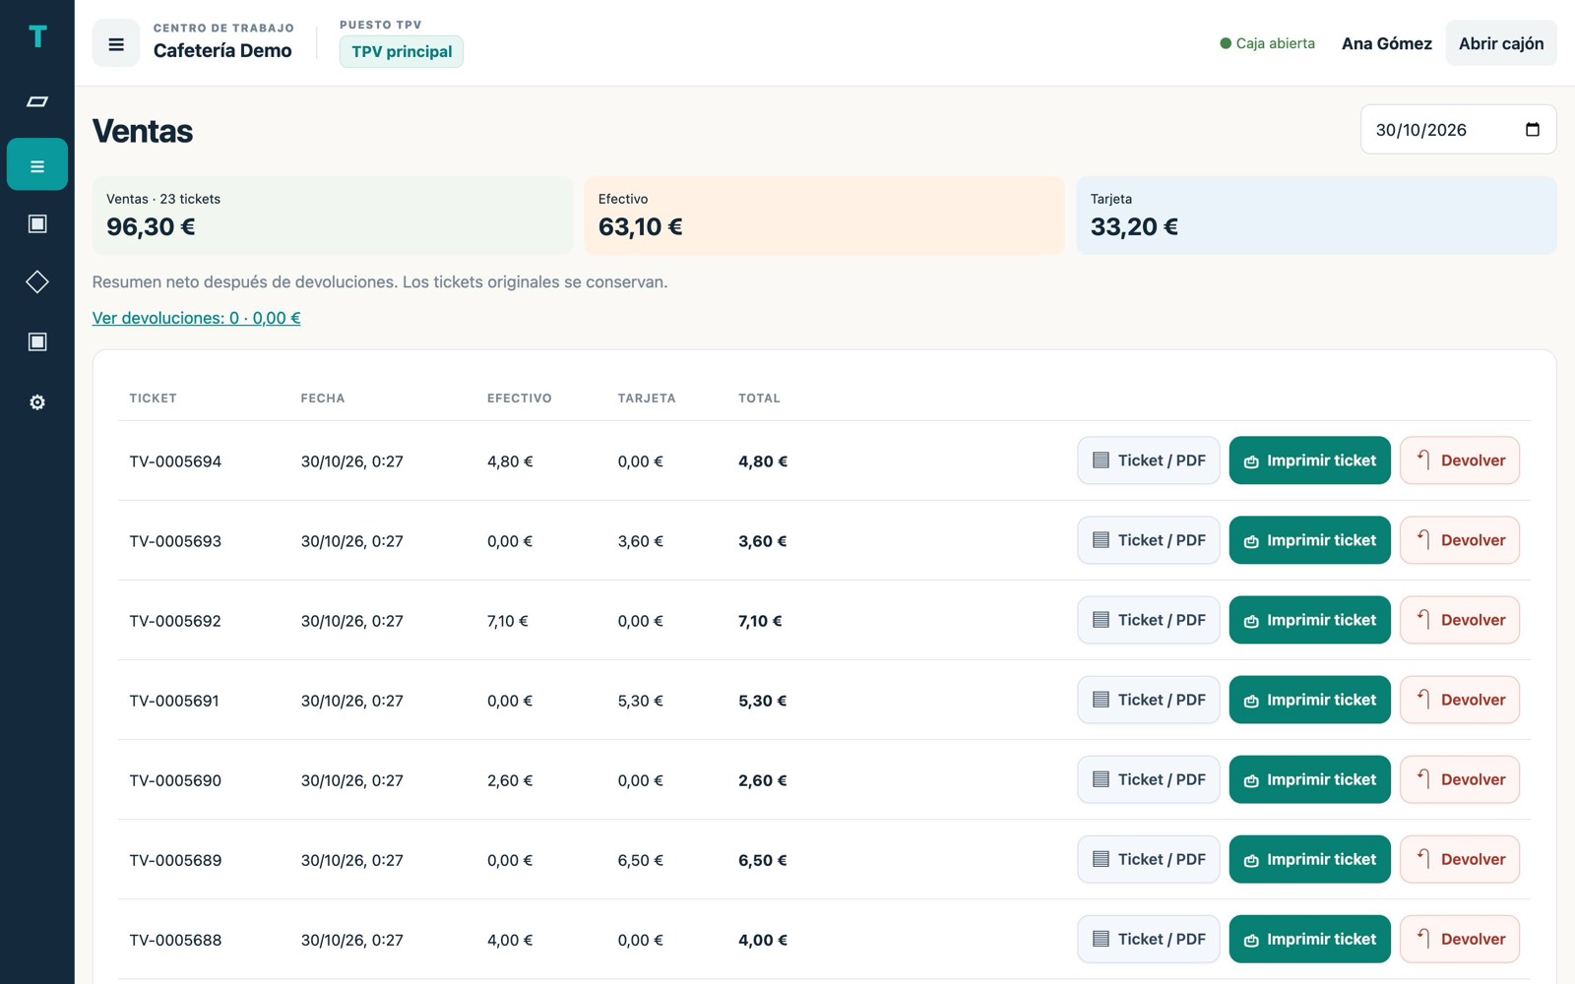This screenshot has height=984, width=1575.
Task: Click Imprimir ticket on TV-0005691 row
Action: [x=1309, y=700]
